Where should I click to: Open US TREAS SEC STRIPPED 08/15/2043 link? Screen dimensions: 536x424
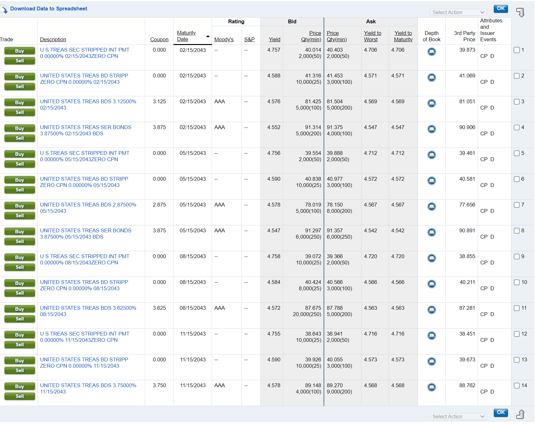85,259
